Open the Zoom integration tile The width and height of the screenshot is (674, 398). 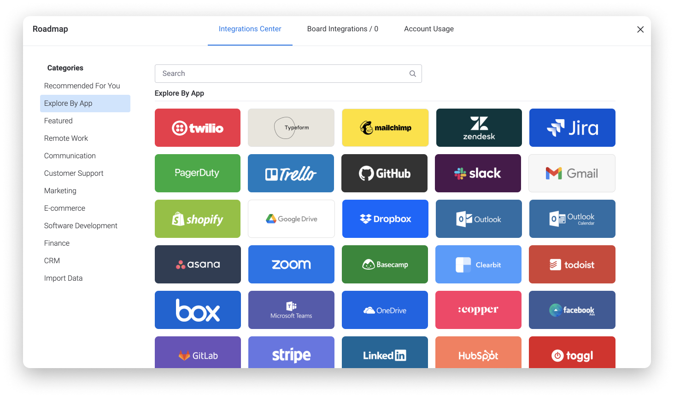(x=291, y=264)
